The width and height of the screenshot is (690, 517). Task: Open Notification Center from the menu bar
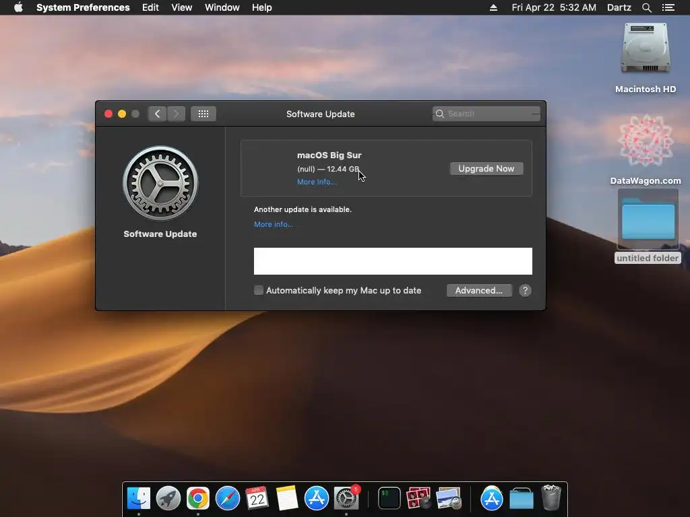point(668,7)
